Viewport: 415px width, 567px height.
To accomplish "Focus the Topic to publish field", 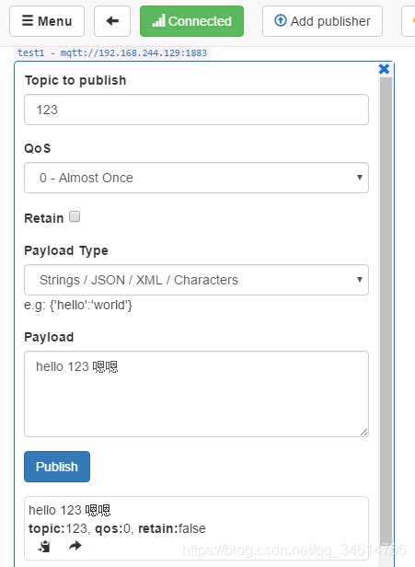I will click(196, 110).
